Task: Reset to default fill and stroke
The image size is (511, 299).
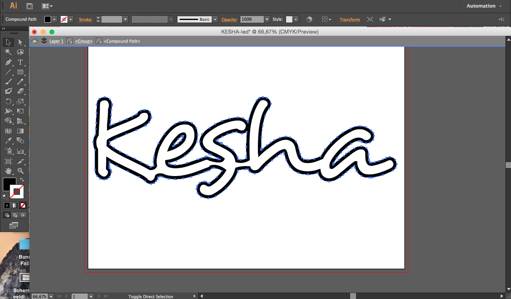Action: tap(5, 196)
